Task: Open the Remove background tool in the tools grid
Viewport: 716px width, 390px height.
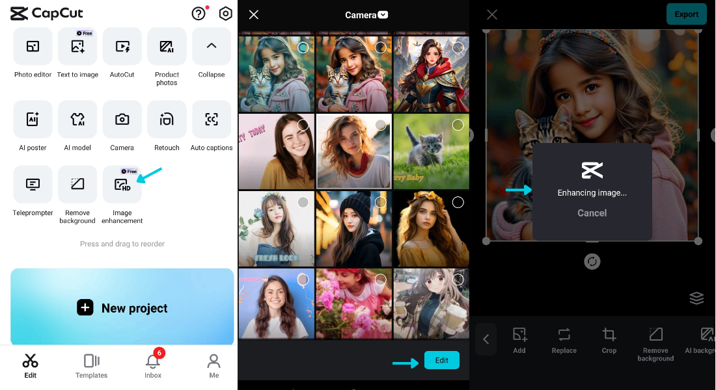Action: click(x=77, y=185)
